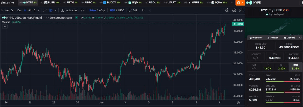The image size is (303, 107).
Task: Set chart interval to 5m
Action: 12,10
